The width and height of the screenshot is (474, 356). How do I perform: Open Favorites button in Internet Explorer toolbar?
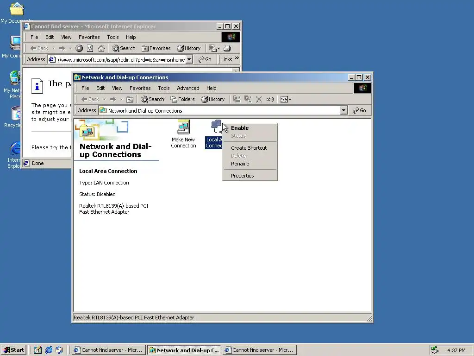pyautogui.click(x=156, y=48)
